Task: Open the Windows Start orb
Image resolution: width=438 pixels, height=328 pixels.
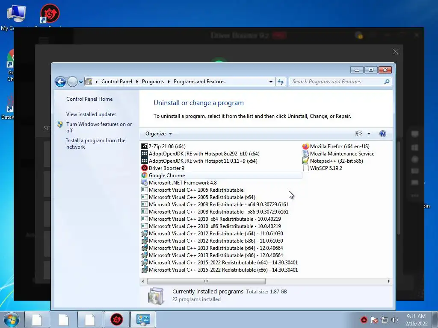Action: (12, 319)
